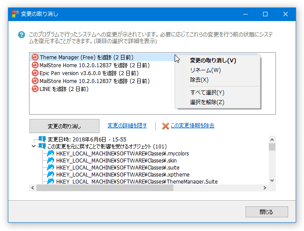Close the 変更の取り消し window
This screenshot has height=231, width=304.
pos(286,14)
